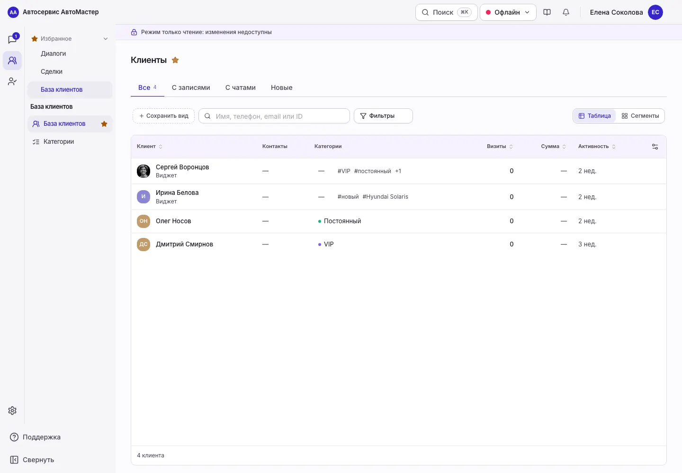Unstar База клиентов in the sidebar
Screen dimensions: 682x473
click(x=104, y=124)
